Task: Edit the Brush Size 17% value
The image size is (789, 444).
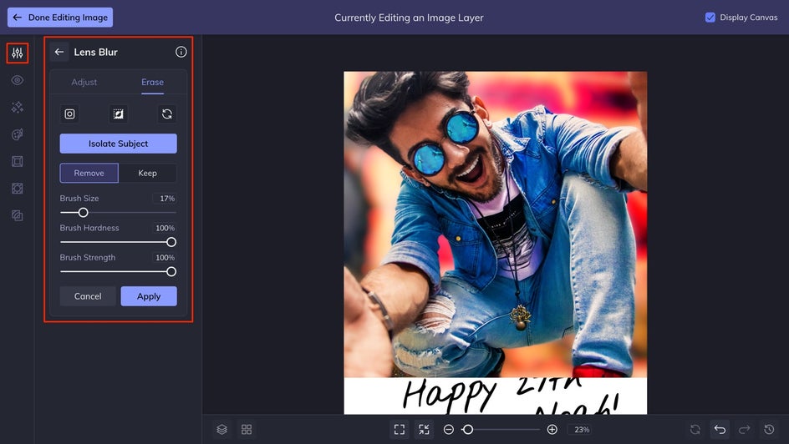Action: click(x=165, y=199)
